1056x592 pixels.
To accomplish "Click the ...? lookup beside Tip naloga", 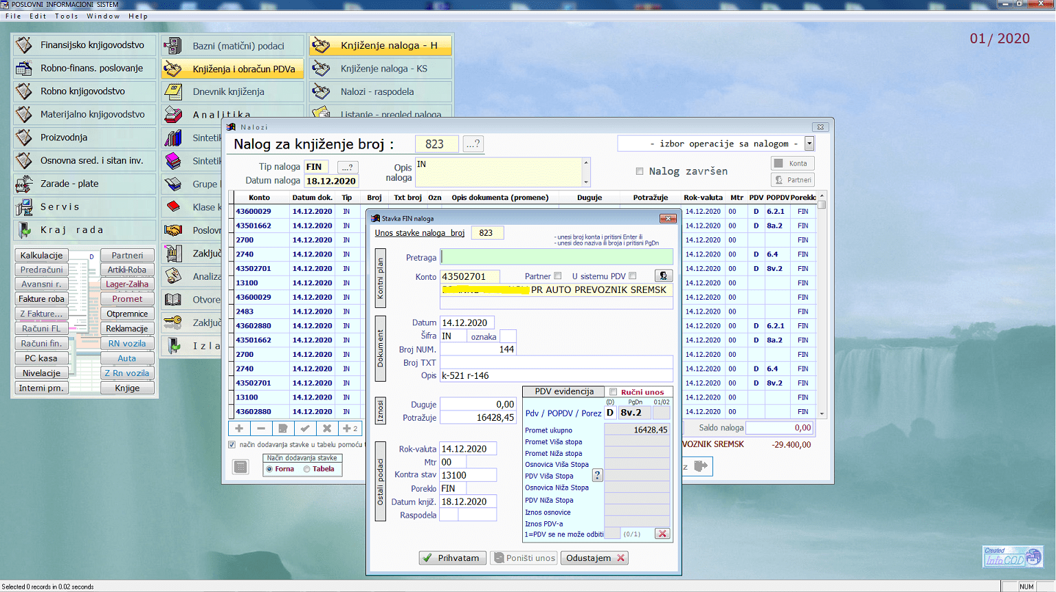I will tap(348, 167).
